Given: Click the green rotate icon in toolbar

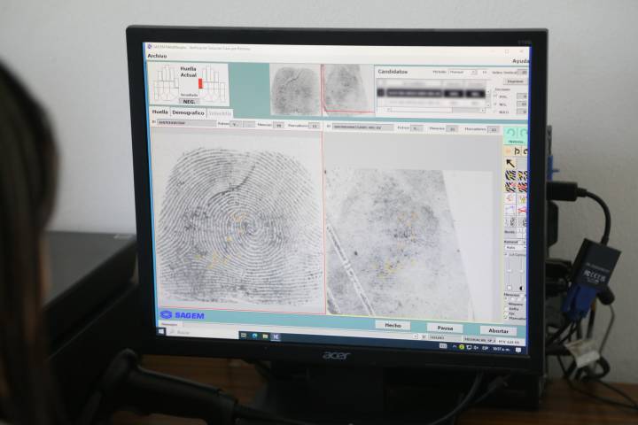Looking at the screenshot, I should (512, 132).
